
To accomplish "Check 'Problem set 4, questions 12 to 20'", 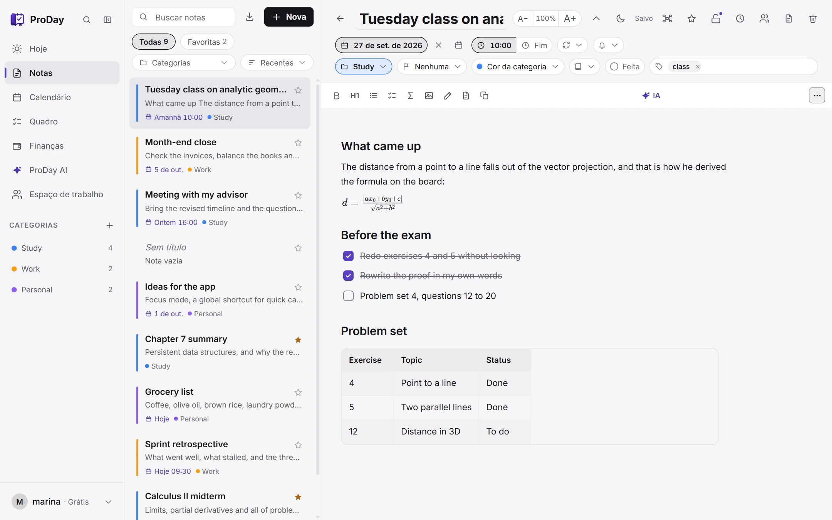I will click(x=348, y=296).
